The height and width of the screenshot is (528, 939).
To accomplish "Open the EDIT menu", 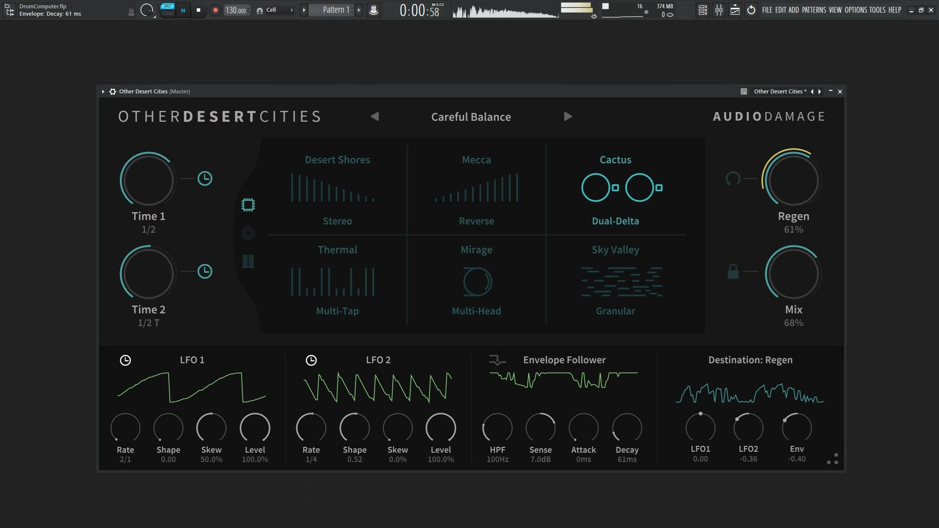I will click(x=781, y=10).
